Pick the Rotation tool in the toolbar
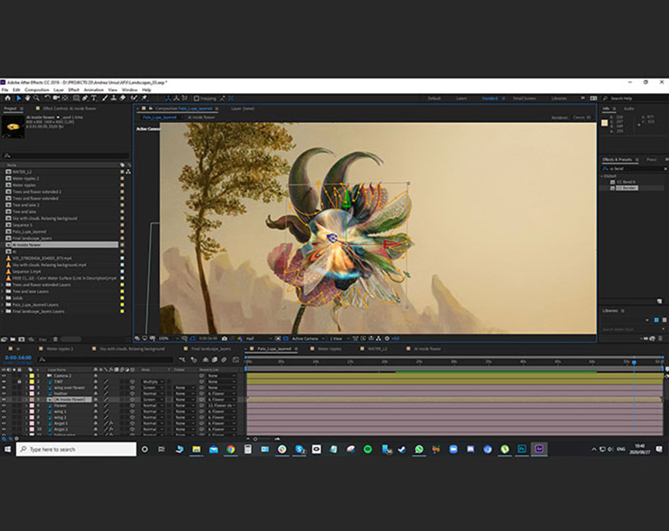669x531 pixels. tap(46, 98)
